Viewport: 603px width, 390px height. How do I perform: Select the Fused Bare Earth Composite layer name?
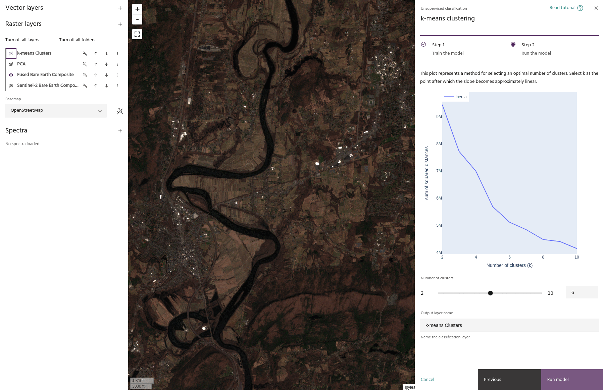pos(45,75)
